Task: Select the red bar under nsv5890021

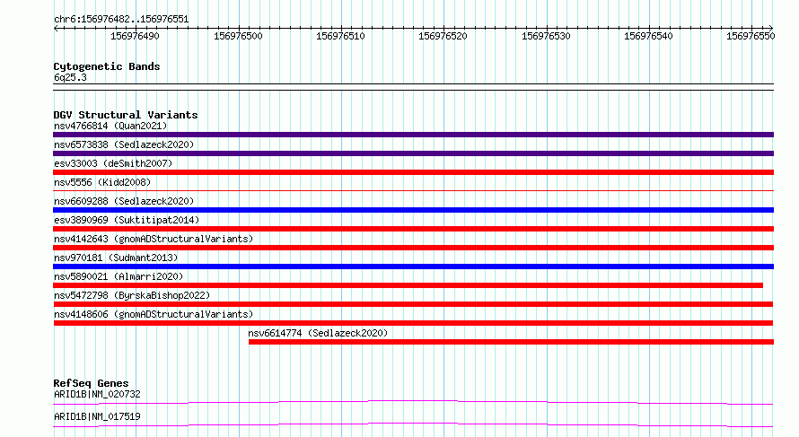Action: click(x=408, y=285)
